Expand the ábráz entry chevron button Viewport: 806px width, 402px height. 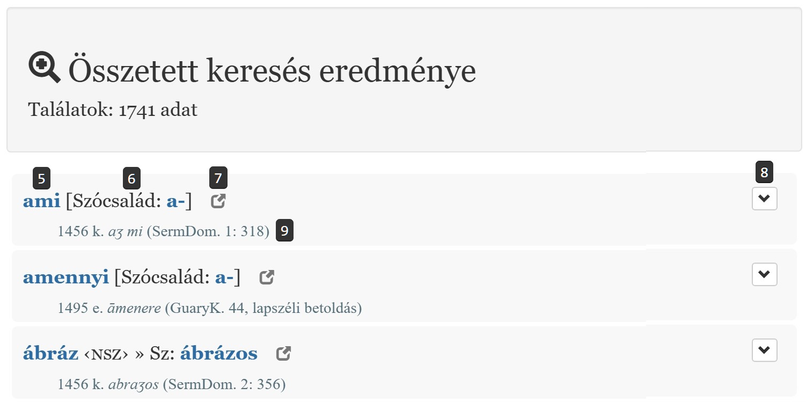[x=764, y=351]
